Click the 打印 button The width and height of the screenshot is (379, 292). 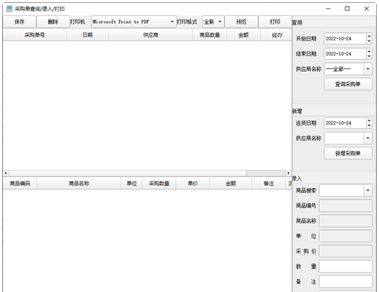click(275, 22)
